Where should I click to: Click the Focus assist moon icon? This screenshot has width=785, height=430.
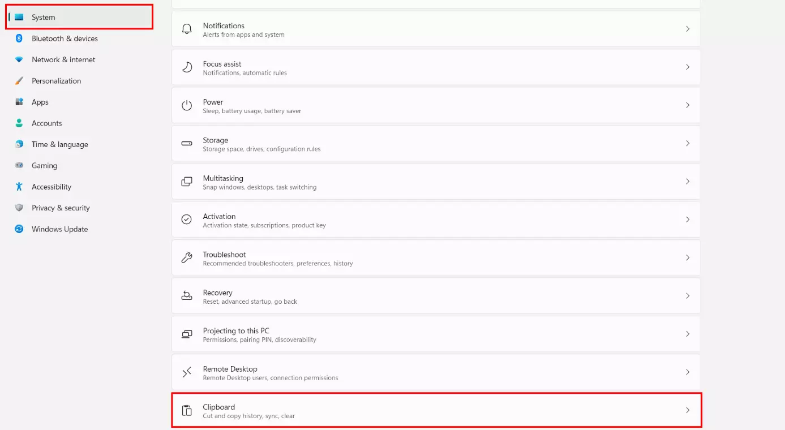pos(187,67)
